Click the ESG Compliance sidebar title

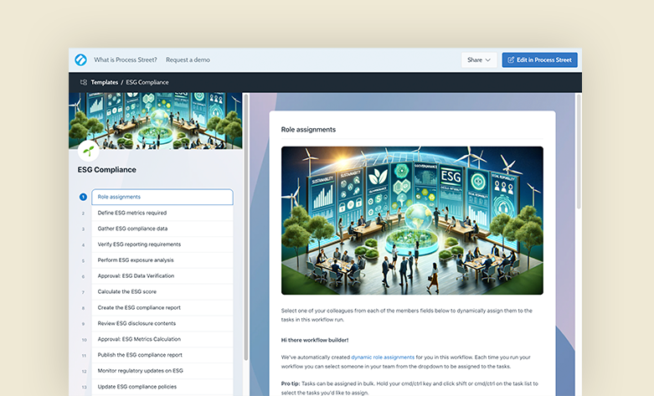click(x=107, y=170)
